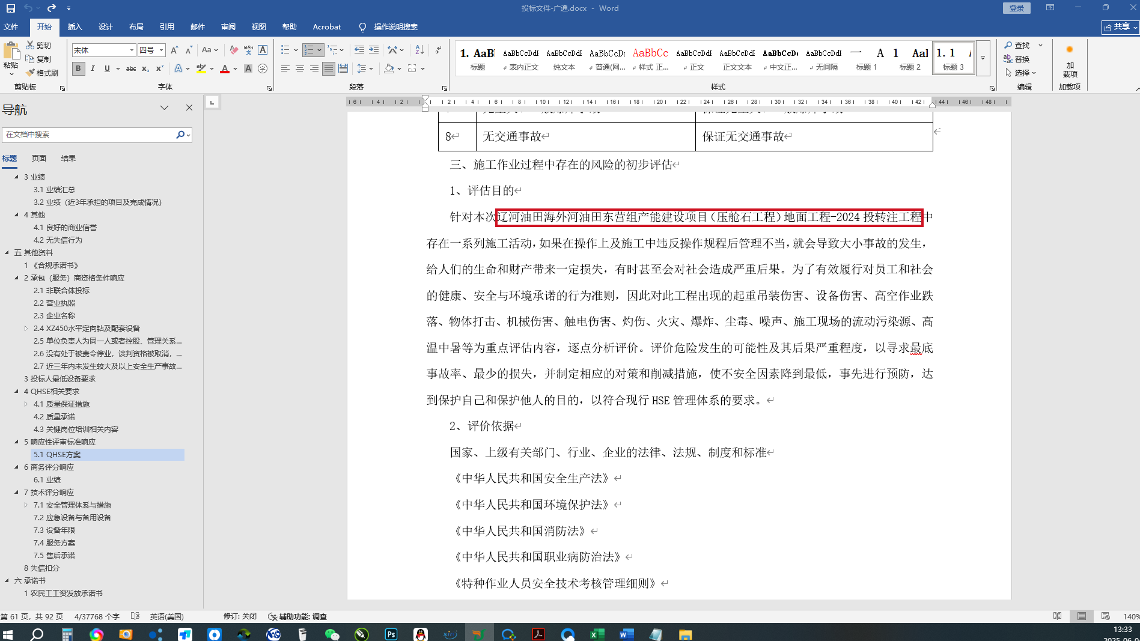Toggle underline formatting
The image size is (1140, 641).
click(x=107, y=69)
